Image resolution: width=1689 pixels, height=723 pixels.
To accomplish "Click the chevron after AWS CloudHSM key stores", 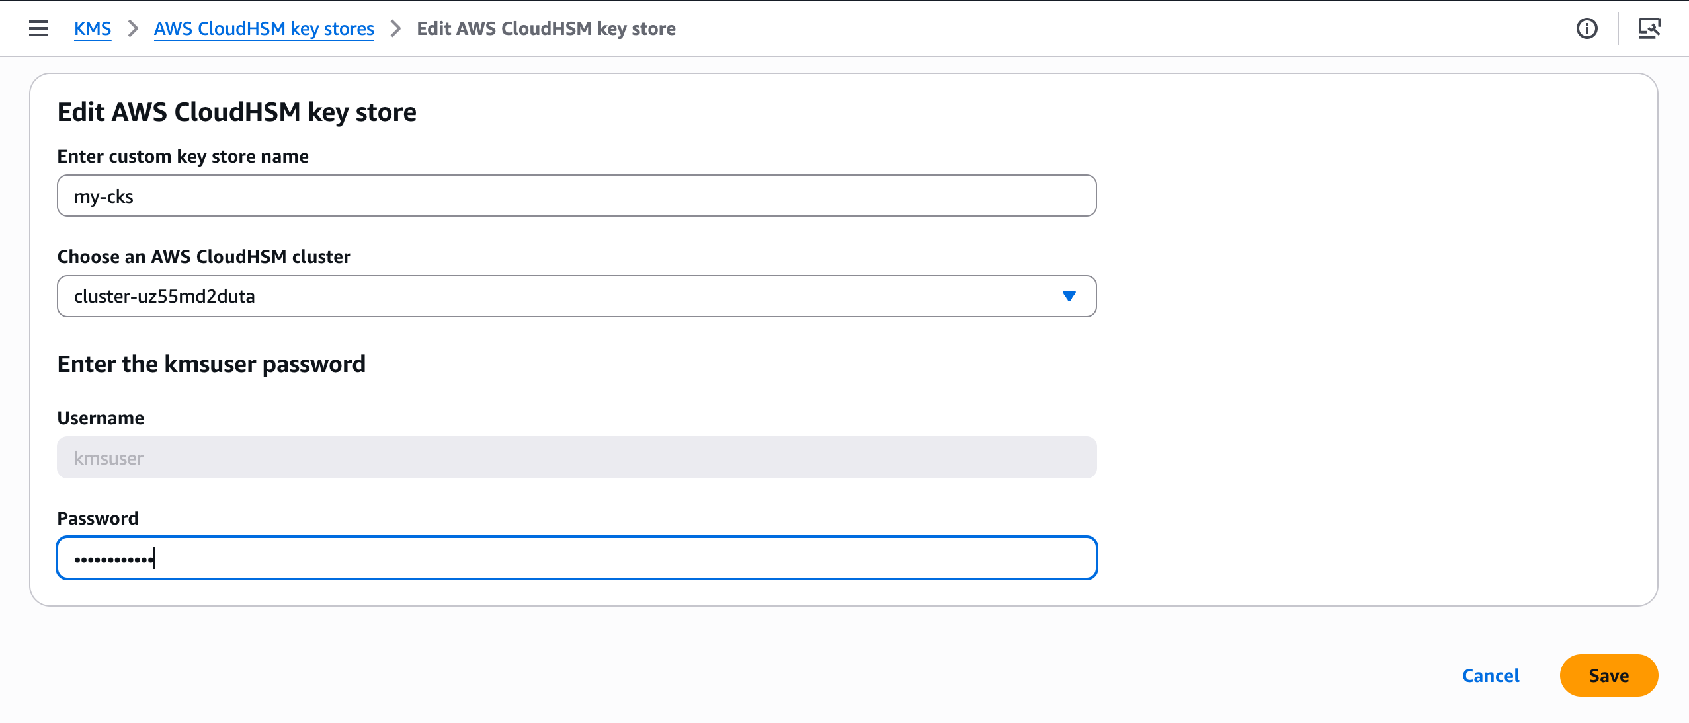I will tap(395, 28).
